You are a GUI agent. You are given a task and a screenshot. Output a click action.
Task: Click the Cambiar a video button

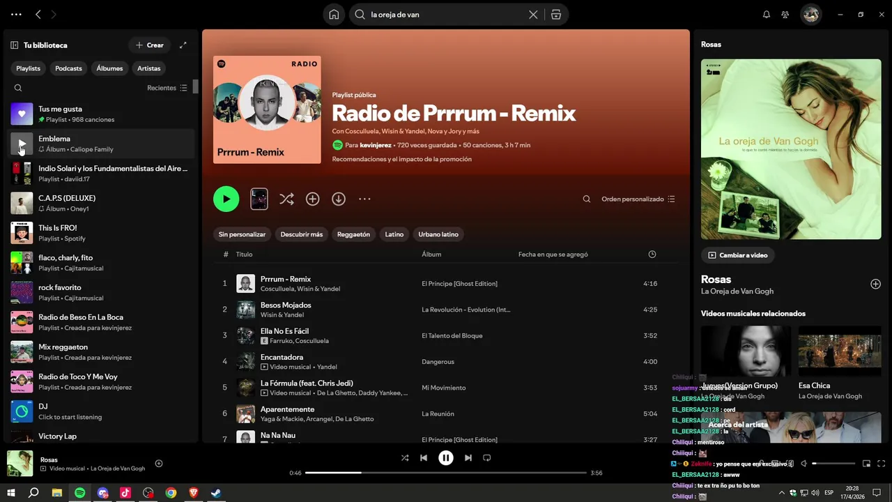tap(737, 255)
